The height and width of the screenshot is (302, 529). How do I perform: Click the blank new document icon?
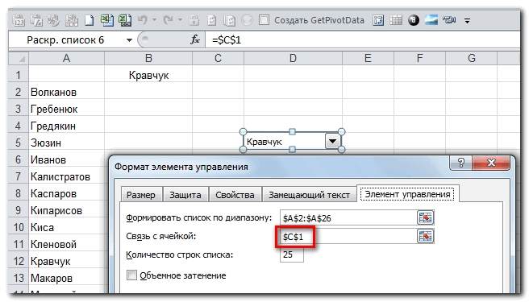[x=89, y=20]
